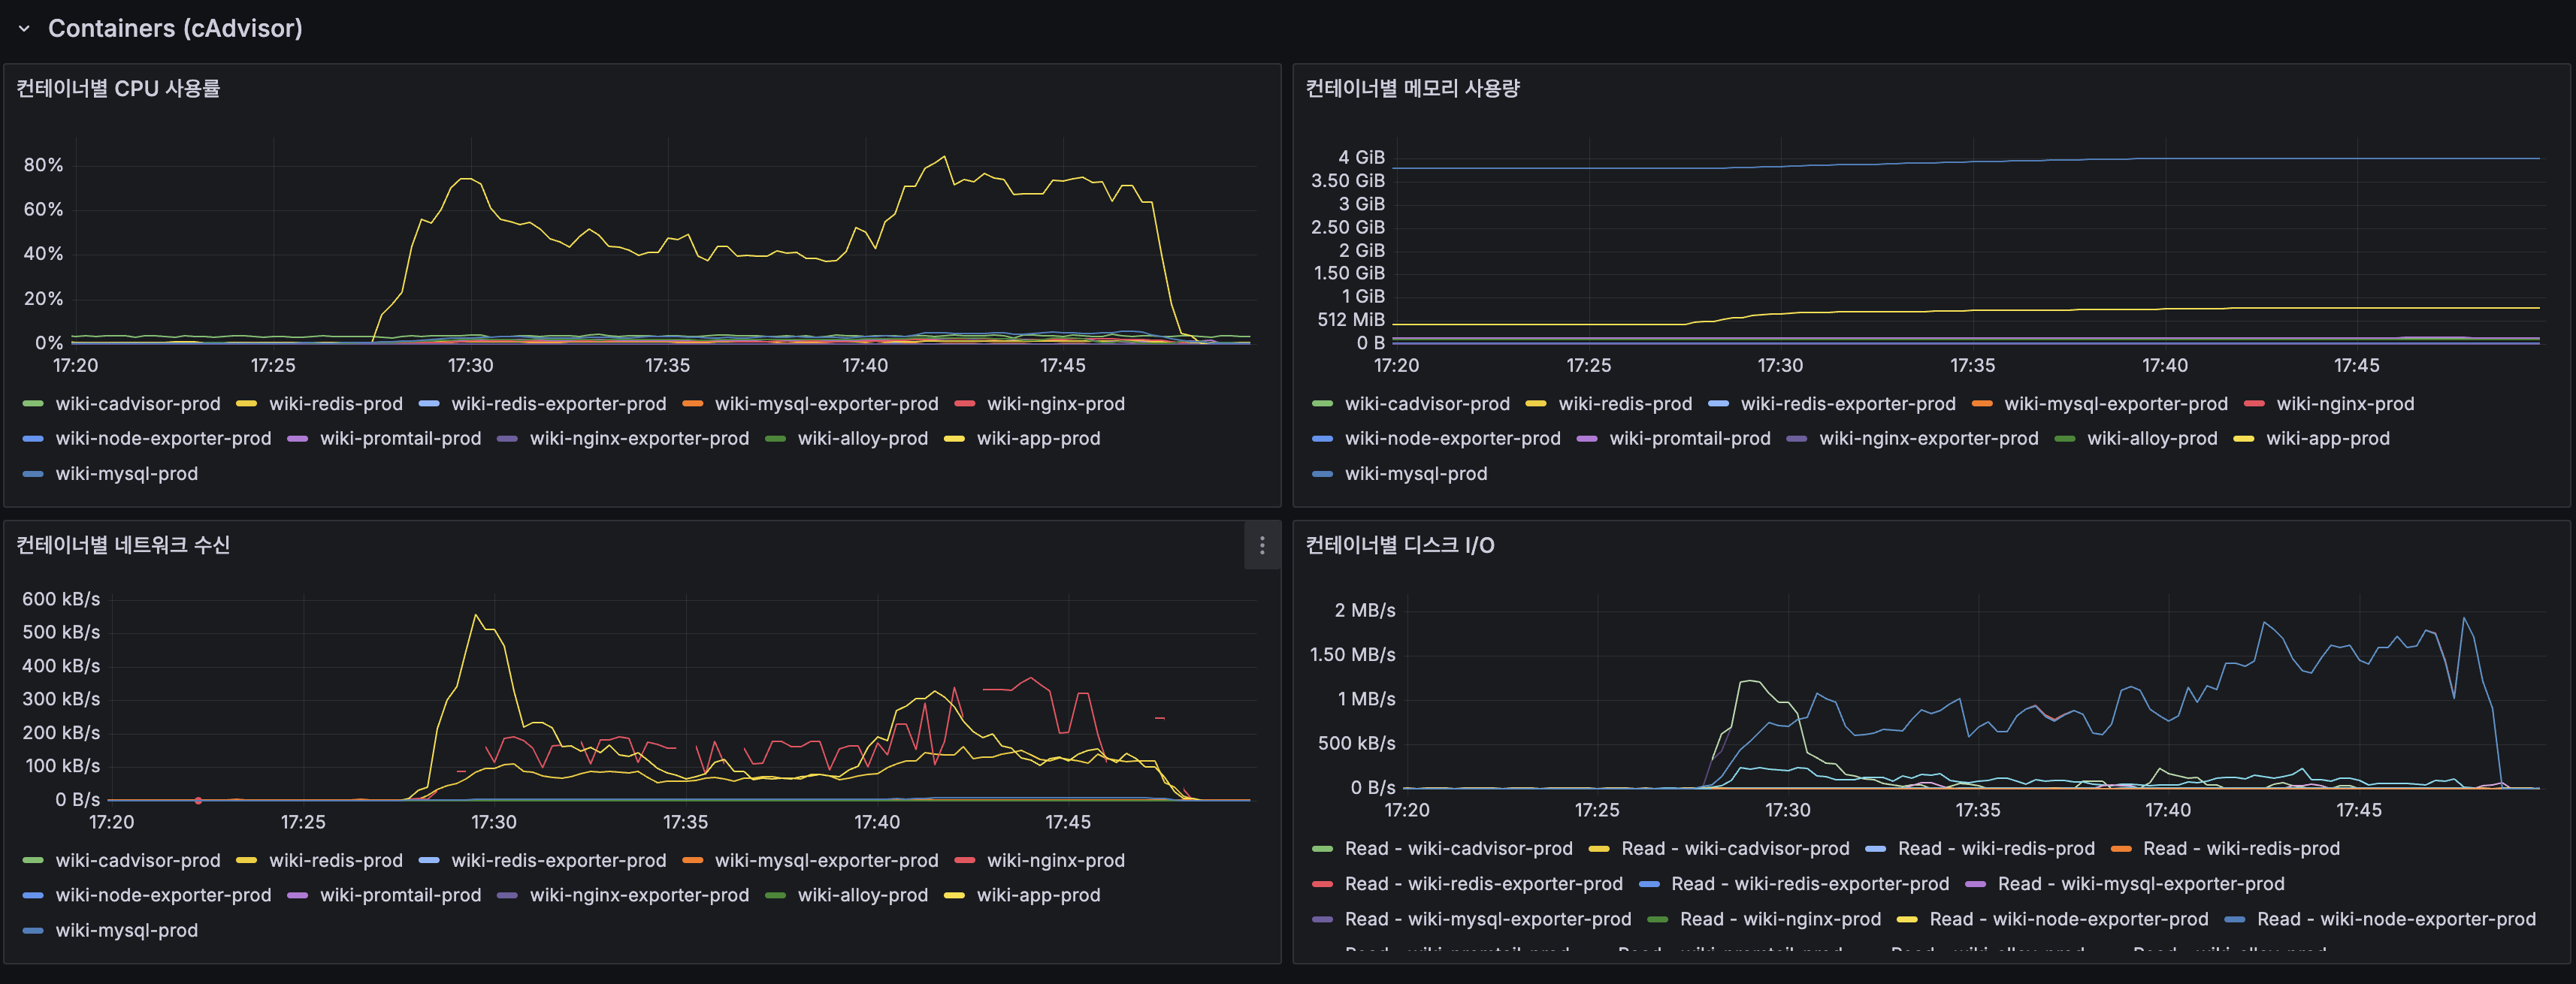Click wiki-mysql-exporter-prod orange swatch in network legend

pyautogui.click(x=692, y=861)
